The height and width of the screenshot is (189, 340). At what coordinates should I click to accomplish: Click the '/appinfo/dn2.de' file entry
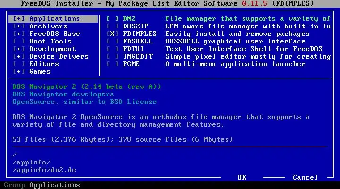(x=44, y=170)
